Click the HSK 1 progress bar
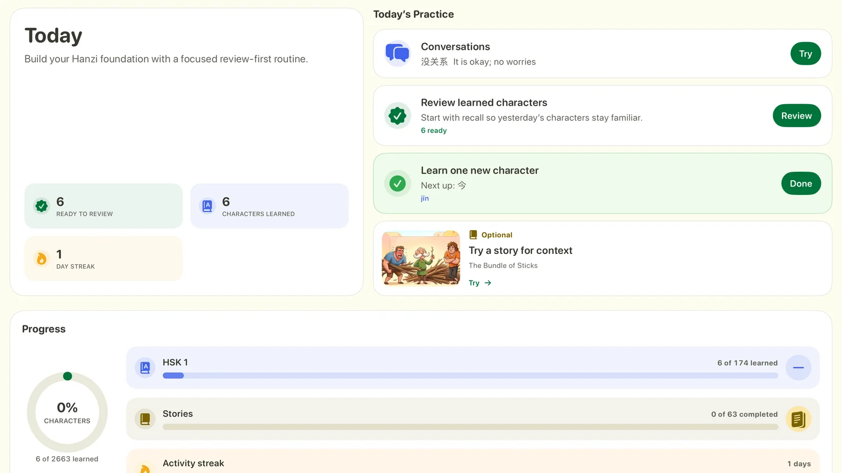The width and height of the screenshot is (842, 473). (x=470, y=376)
